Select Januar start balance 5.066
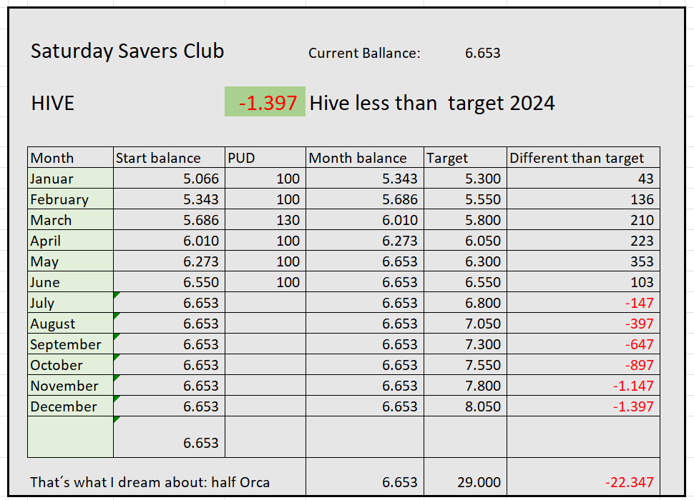 click(169, 179)
